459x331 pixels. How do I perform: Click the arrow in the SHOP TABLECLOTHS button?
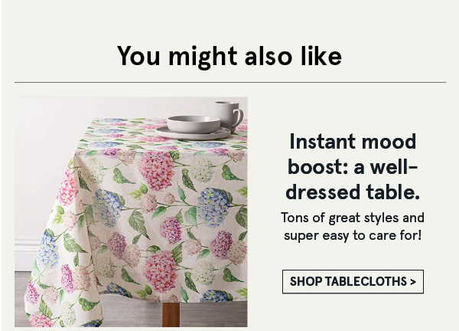413,282
